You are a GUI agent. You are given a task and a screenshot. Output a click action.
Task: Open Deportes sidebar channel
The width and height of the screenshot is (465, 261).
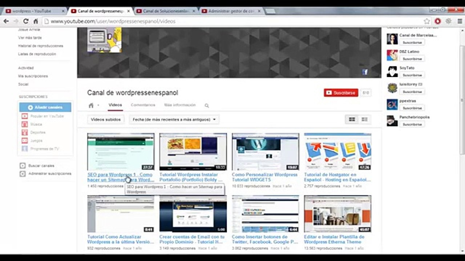(x=33, y=132)
